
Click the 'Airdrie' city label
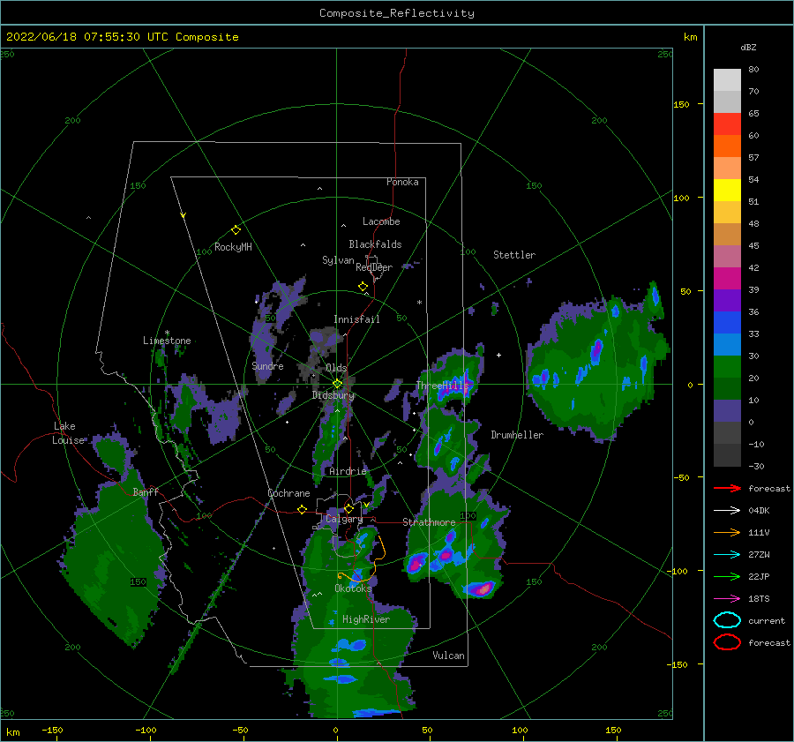click(x=348, y=471)
